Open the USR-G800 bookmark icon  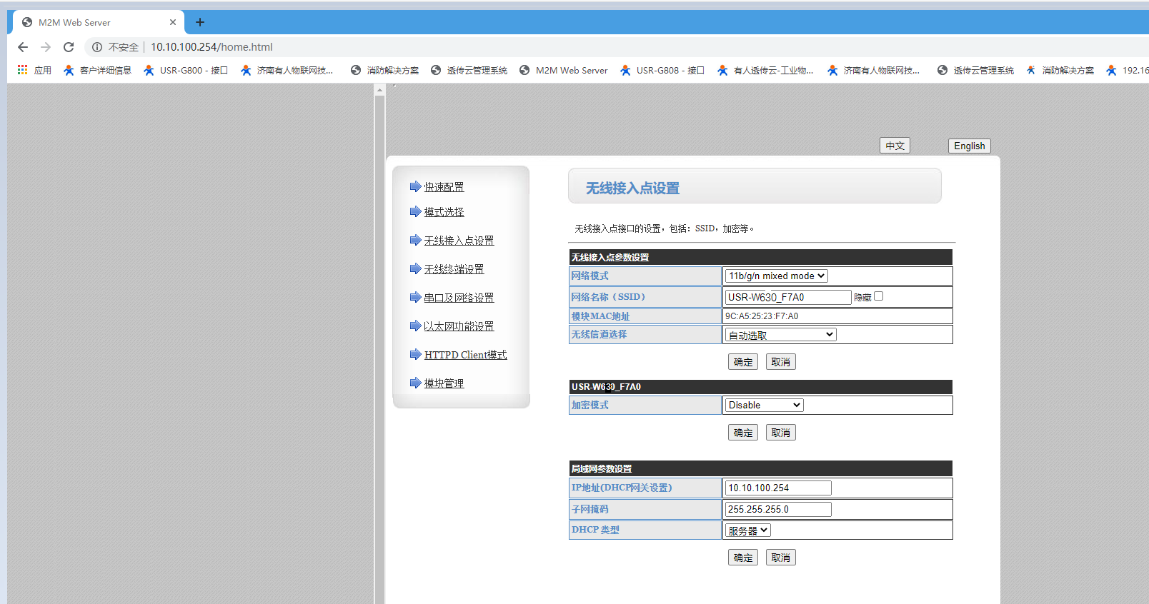click(149, 70)
